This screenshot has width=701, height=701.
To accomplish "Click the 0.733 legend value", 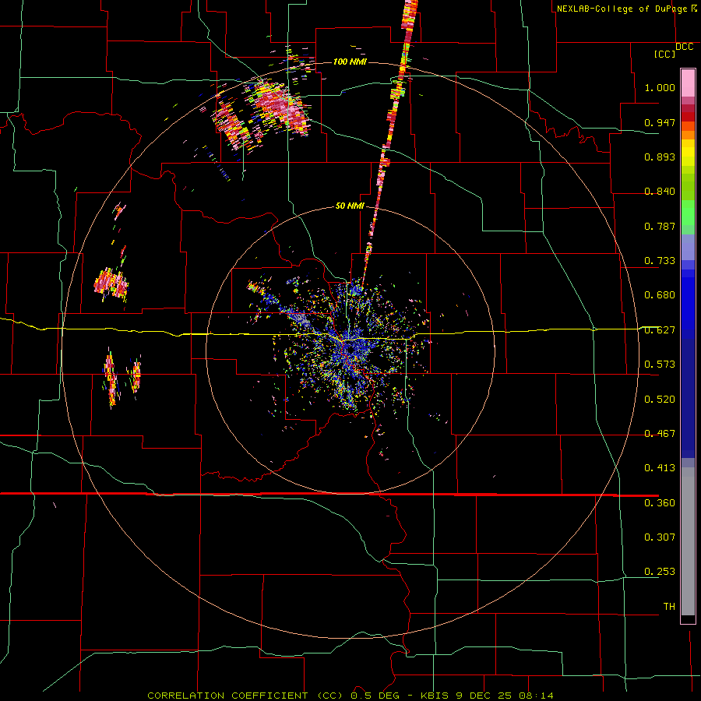I will pos(660,261).
